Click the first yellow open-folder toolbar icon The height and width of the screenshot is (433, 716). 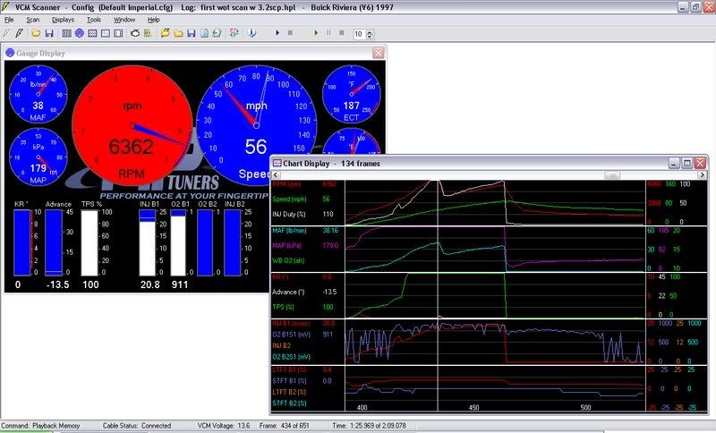(36, 33)
